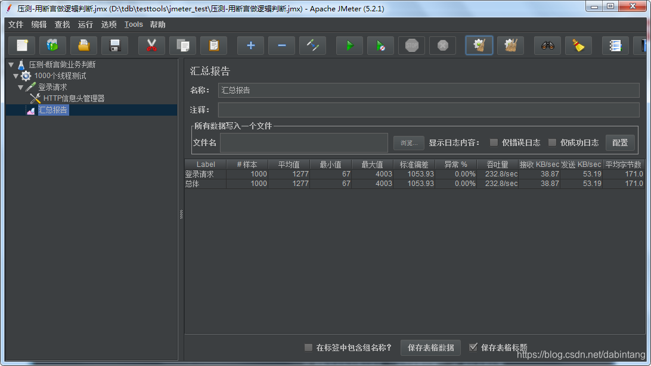Click the 平均值 column header

tap(289, 165)
